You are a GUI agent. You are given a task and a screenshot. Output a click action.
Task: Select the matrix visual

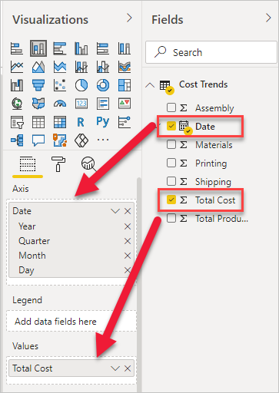[60, 122]
